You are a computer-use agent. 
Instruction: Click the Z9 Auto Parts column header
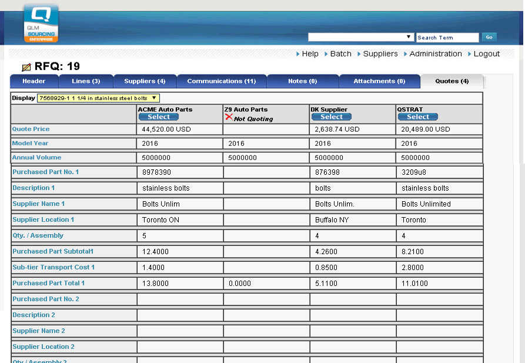(246, 109)
